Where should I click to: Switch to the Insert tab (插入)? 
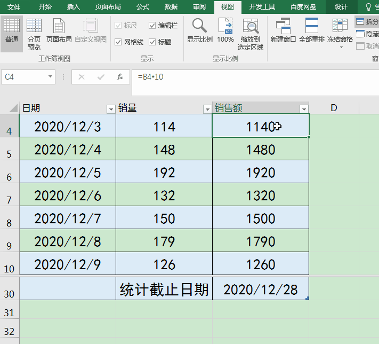pyautogui.click(x=73, y=7)
